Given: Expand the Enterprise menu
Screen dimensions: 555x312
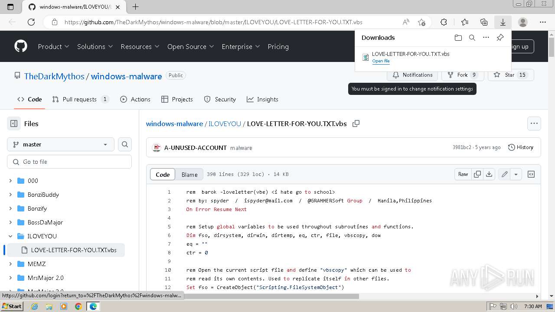Looking at the screenshot, I should 241,46.
